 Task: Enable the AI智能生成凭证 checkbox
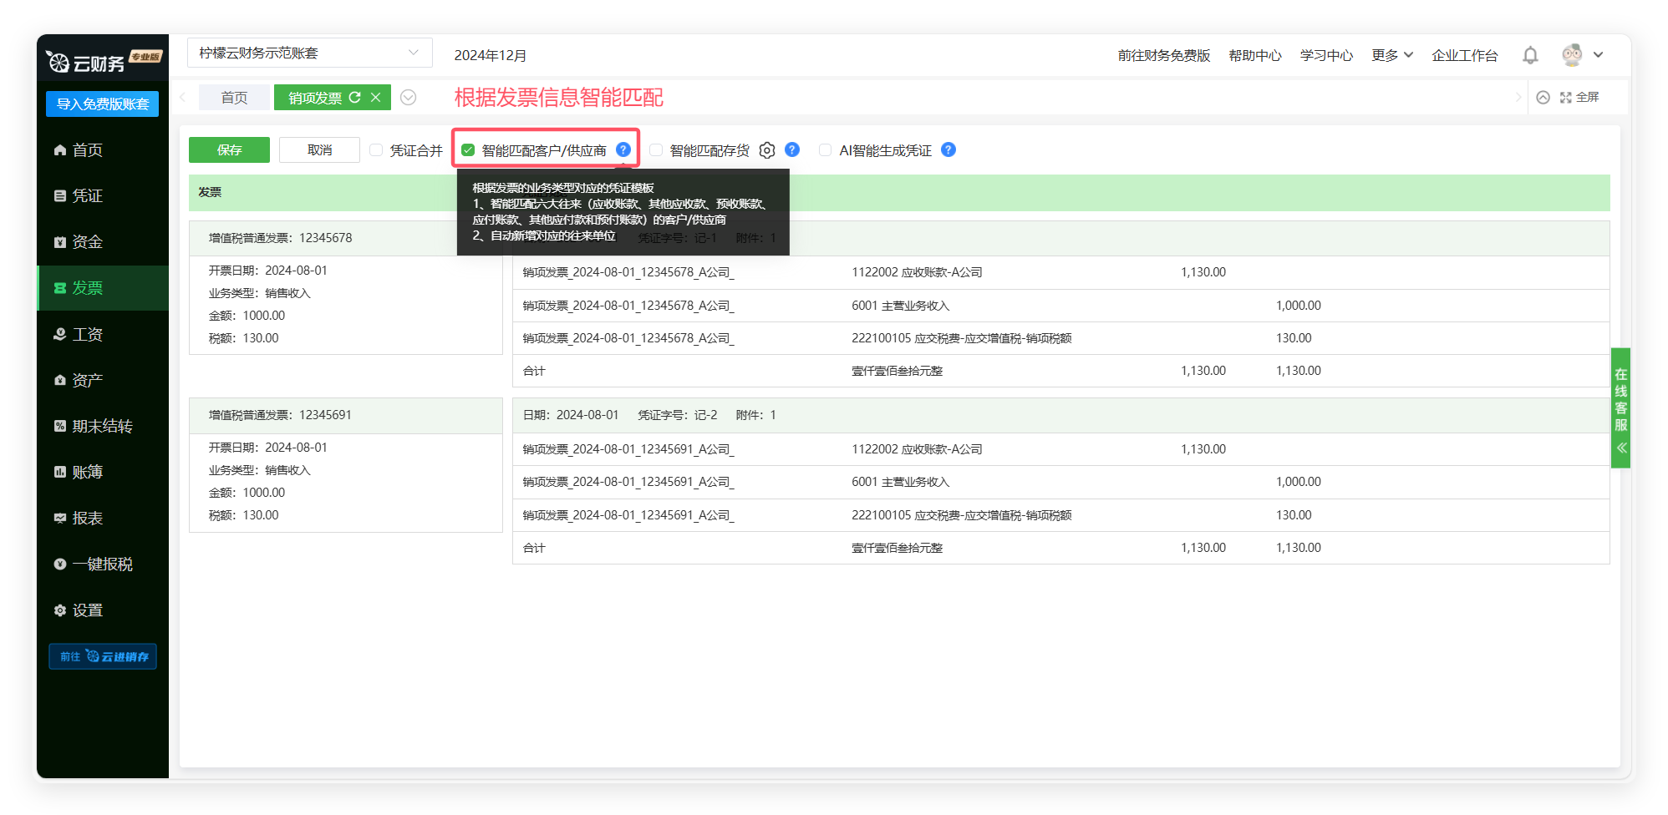point(826,150)
